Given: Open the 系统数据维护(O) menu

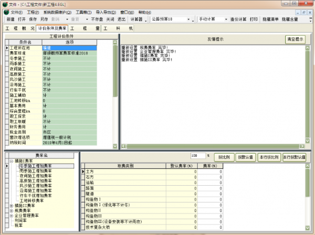Looking at the screenshot, I should click(x=57, y=13).
